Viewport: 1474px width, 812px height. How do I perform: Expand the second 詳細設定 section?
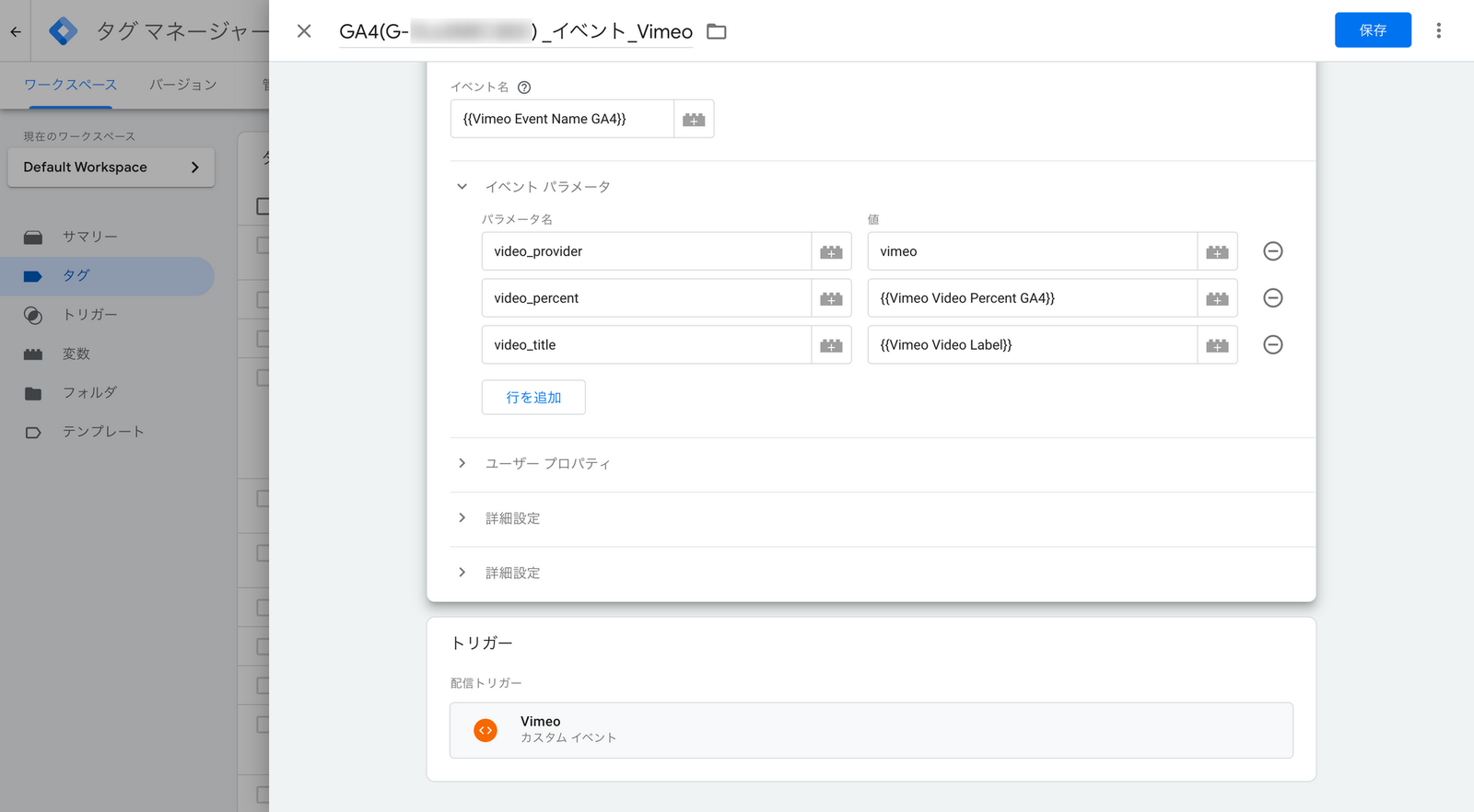pos(462,573)
